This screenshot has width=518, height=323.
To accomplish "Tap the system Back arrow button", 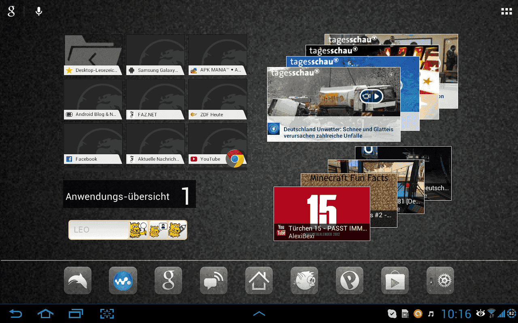I will point(15,313).
